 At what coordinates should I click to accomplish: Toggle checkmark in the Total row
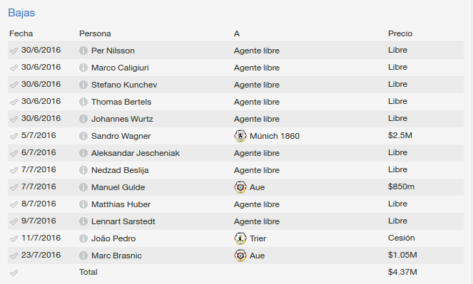[x=14, y=273]
